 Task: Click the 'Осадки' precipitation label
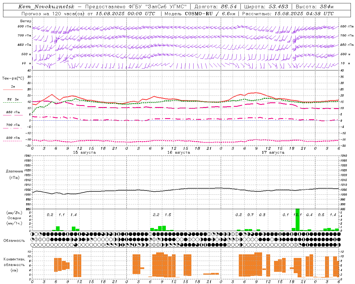[x=14, y=218]
